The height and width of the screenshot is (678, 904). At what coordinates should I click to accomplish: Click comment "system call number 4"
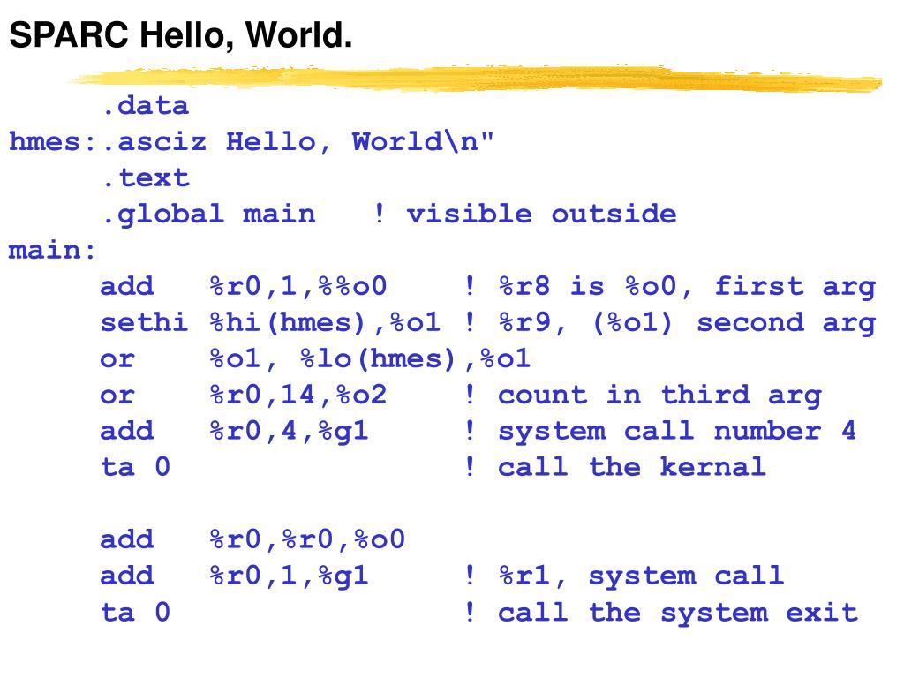pos(677,432)
